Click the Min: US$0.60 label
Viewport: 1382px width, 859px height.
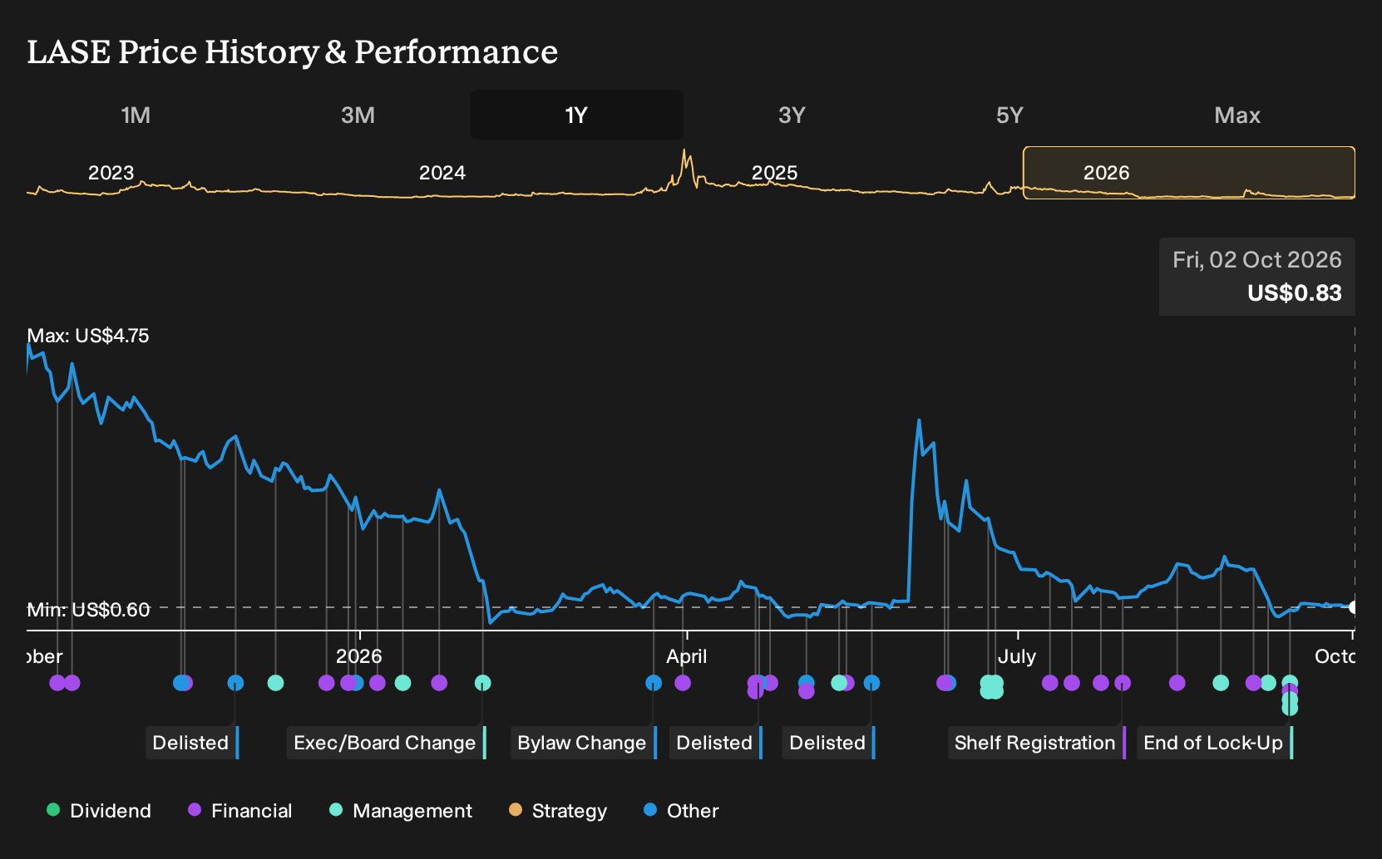point(88,610)
